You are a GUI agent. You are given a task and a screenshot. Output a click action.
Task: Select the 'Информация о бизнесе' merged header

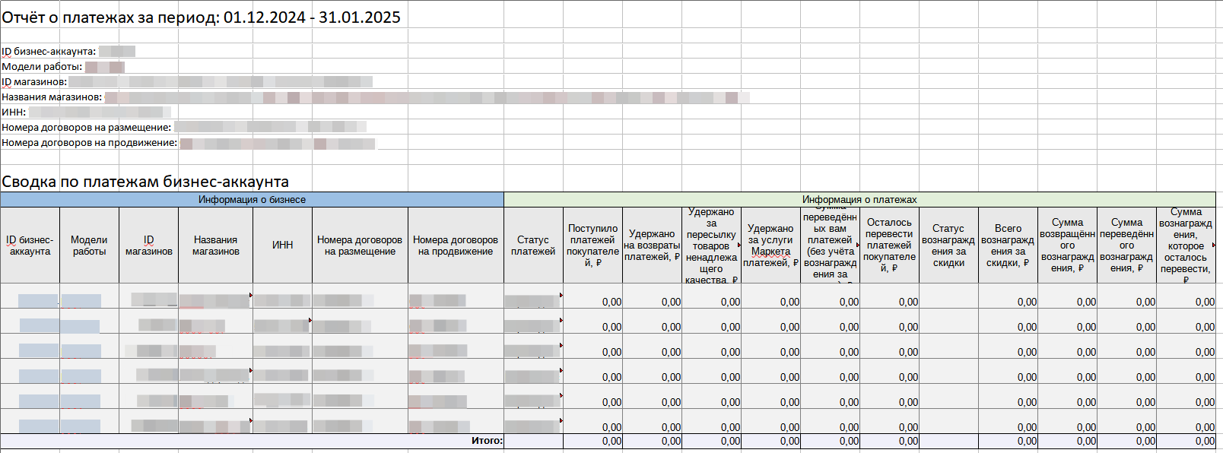tap(252, 200)
